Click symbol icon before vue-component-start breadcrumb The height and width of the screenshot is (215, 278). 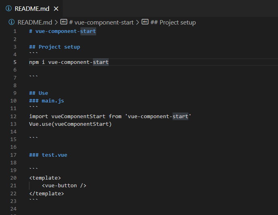64,22
